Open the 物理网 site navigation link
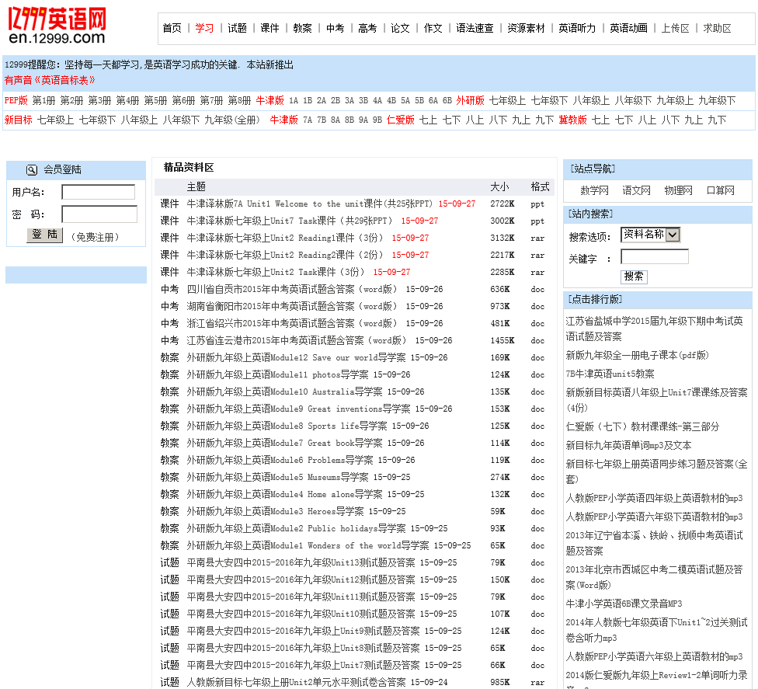The image size is (758, 689). coord(678,190)
